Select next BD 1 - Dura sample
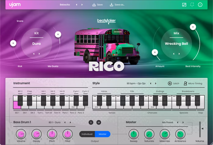Screen dimensions: 213x145 click(x=70, y=122)
